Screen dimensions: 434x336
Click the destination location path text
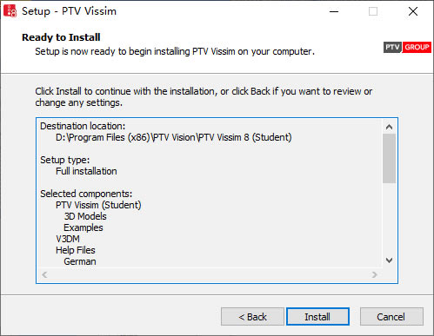pyautogui.click(x=173, y=137)
